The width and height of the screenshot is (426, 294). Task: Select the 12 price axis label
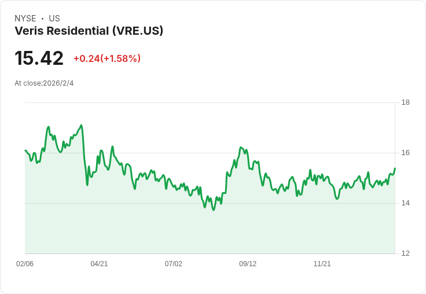[x=406, y=253]
